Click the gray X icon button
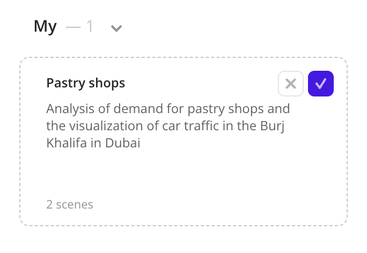Screen dimensions: 367x253 291,84
